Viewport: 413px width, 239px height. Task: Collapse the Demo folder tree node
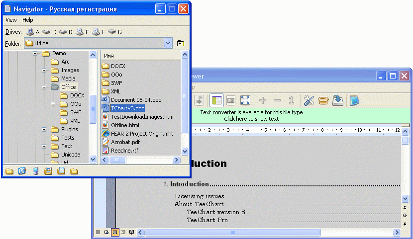35,53
